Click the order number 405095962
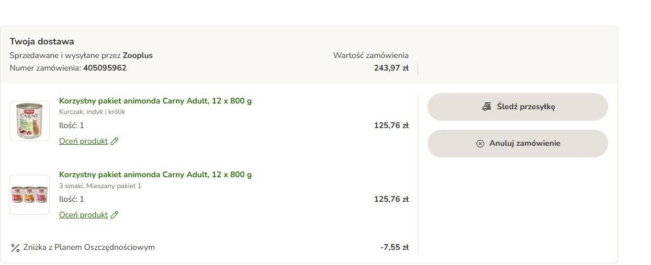The image size is (651, 265). (105, 68)
